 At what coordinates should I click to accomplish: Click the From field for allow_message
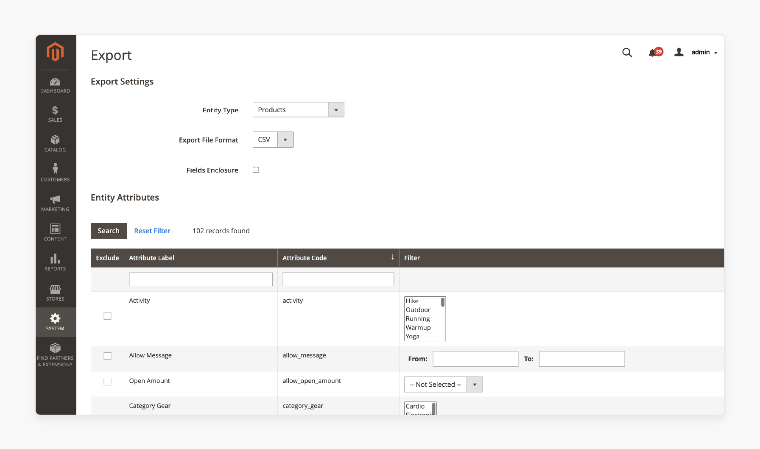pyautogui.click(x=475, y=359)
